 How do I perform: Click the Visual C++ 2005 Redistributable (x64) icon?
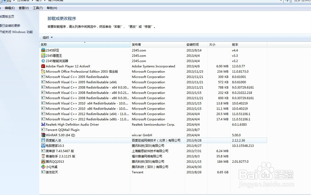(43, 82)
